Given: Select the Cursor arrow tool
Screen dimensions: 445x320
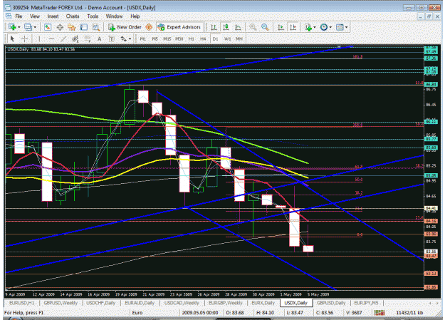Looking at the screenshot, I should click(12, 38).
